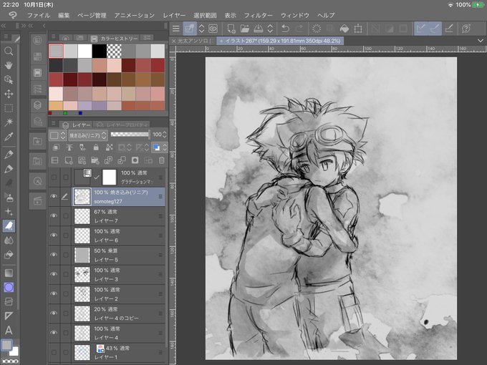This screenshot has height=365, width=487.
Task: Click the Fill bucket icon in command bar
Action: [344, 29]
